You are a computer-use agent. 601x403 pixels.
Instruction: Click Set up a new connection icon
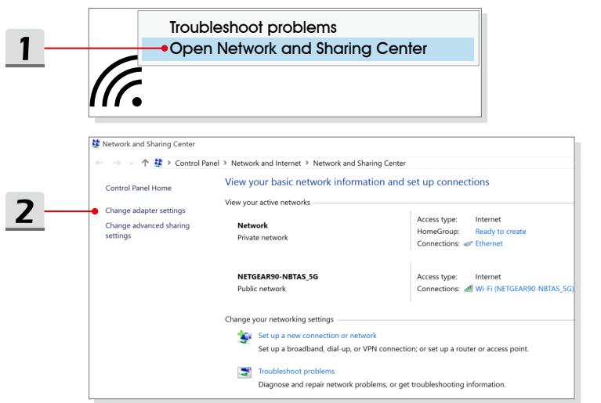pos(244,337)
